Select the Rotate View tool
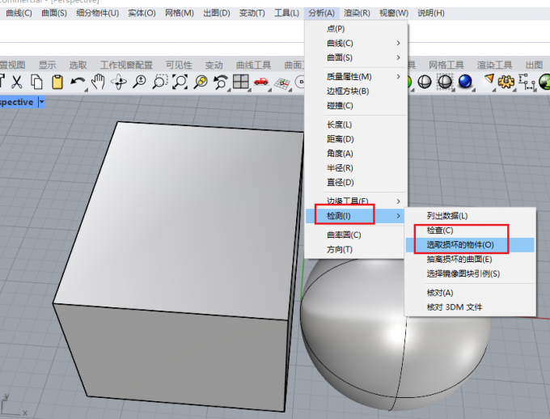550x419 pixels. point(119,83)
